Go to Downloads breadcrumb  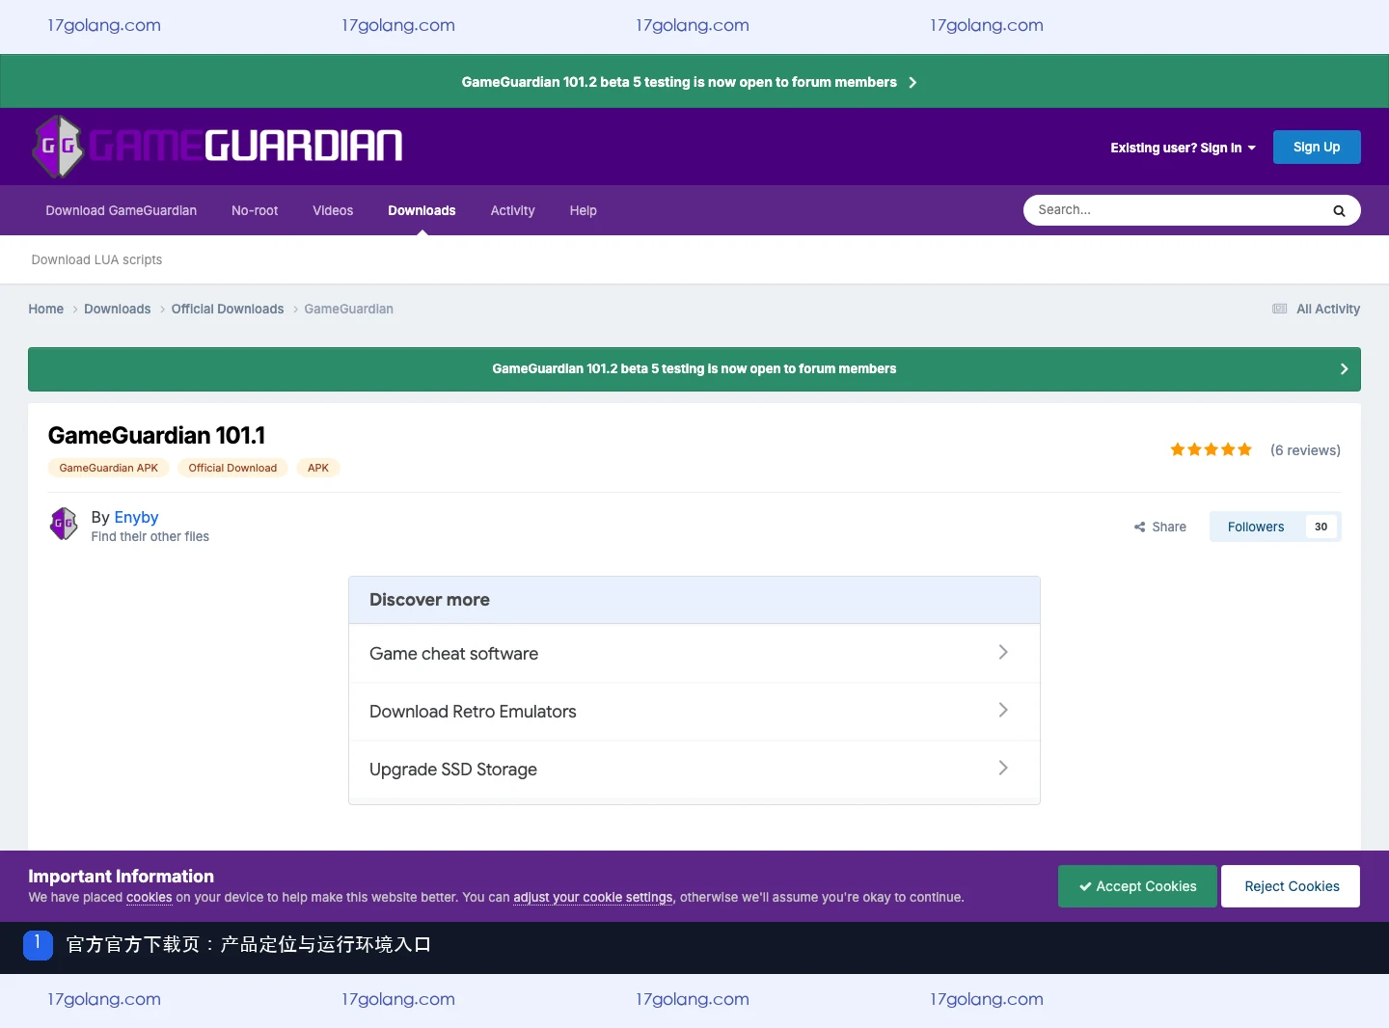coord(118,309)
